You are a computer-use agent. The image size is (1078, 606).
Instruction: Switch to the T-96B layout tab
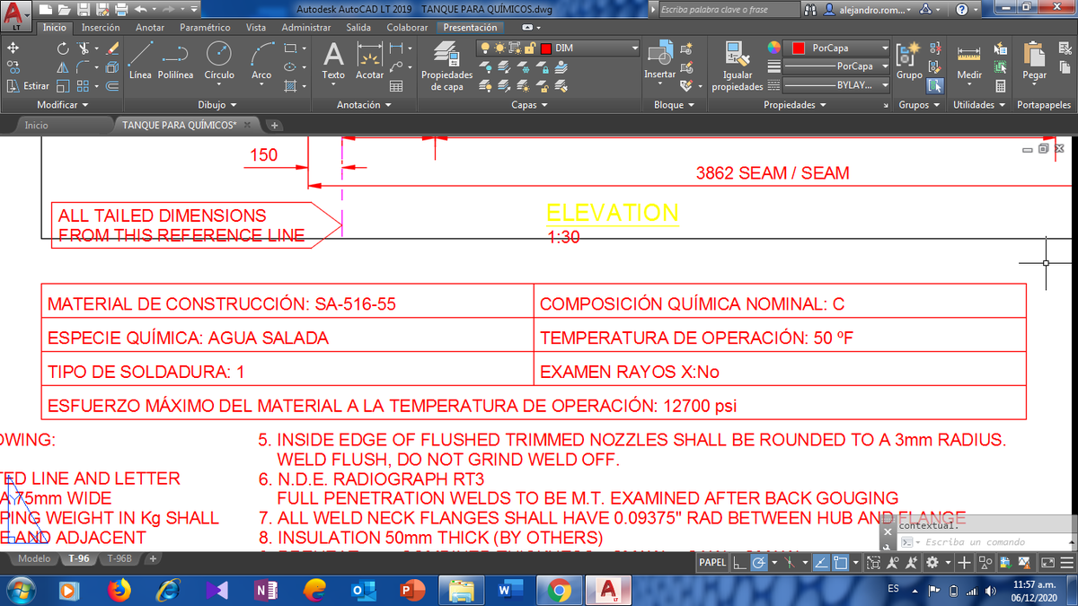coord(119,558)
